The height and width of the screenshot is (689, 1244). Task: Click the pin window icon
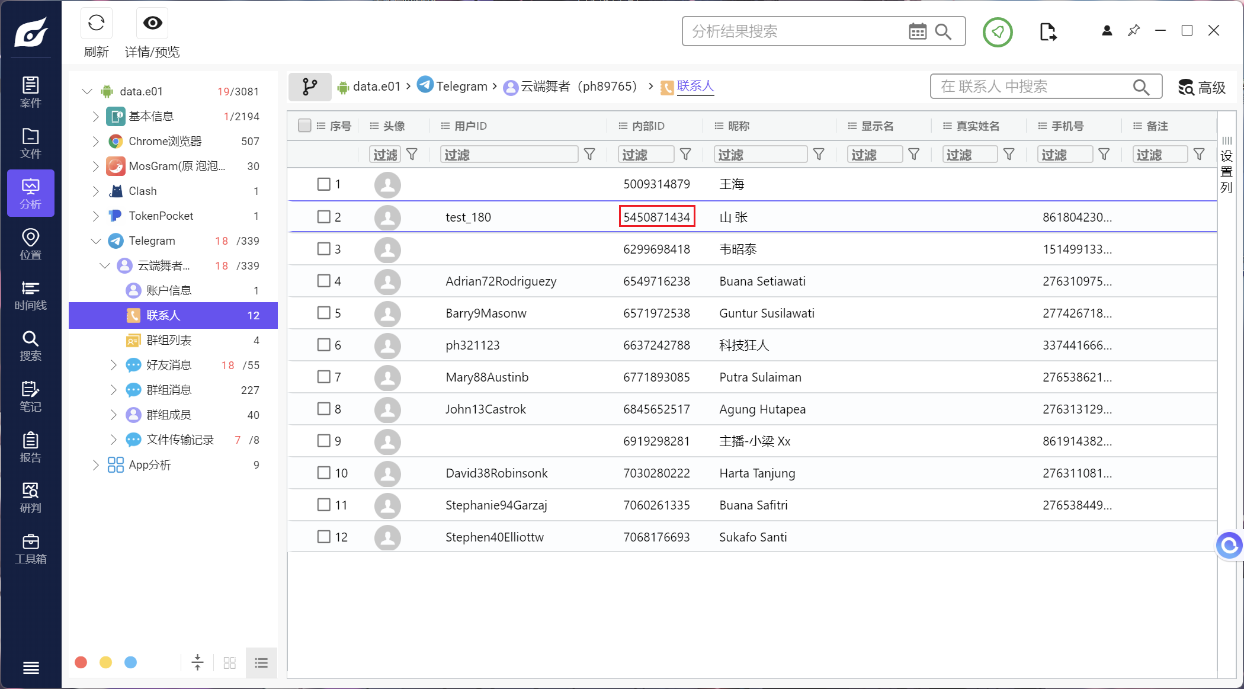coord(1133,30)
